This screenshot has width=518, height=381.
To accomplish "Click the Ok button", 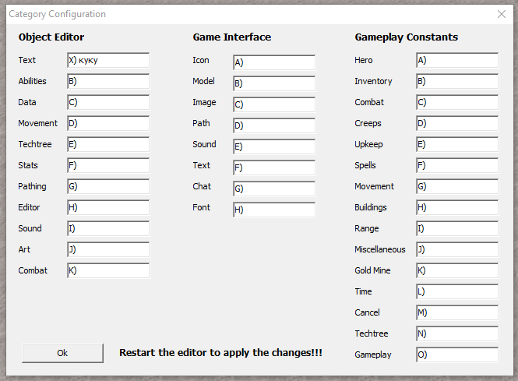I will click(62, 353).
